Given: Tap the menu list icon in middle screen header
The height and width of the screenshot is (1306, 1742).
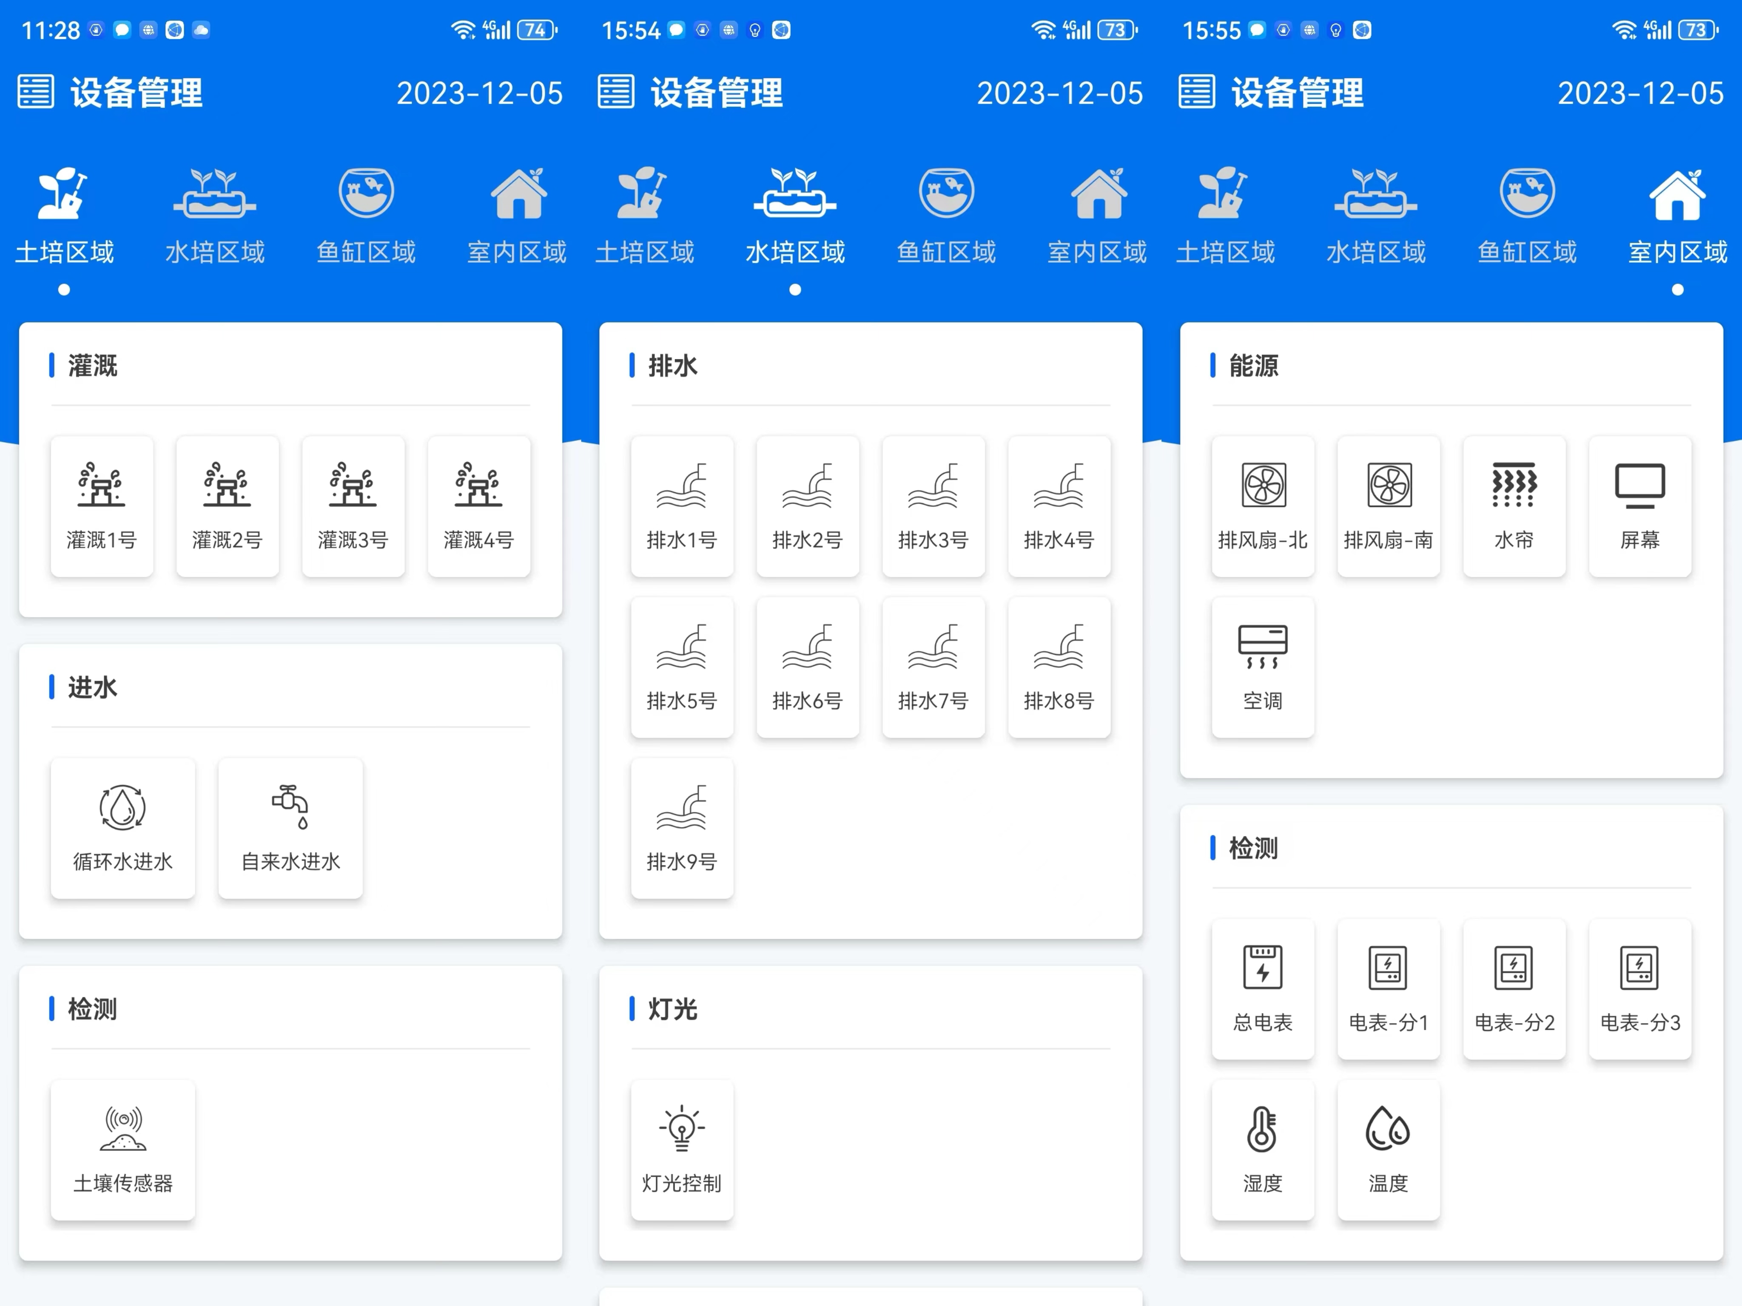Looking at the screenshot, I should point(617,92).
